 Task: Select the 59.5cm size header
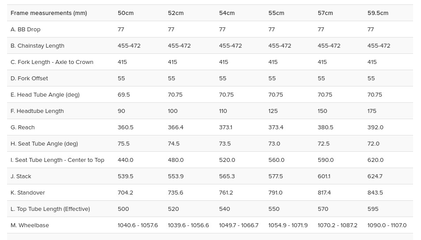377,13
